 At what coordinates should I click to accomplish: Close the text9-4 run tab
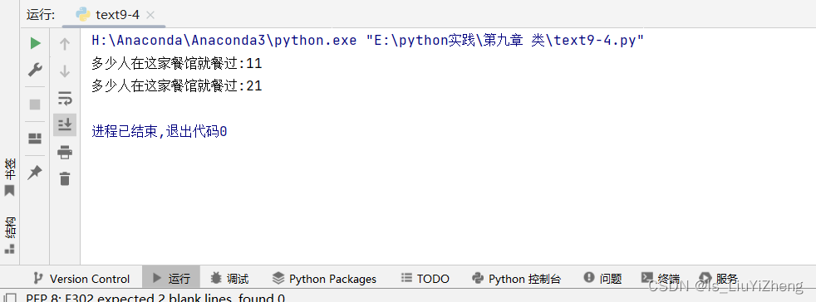(x=150, y=15)
